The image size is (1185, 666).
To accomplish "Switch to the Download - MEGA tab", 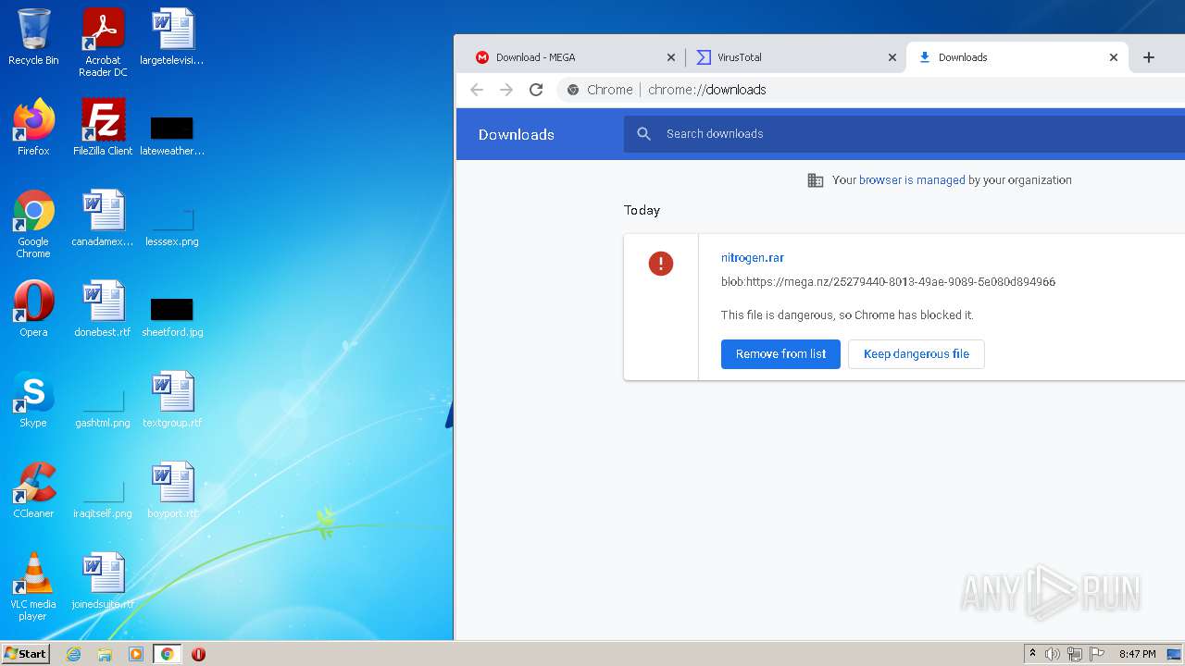I will click(x=575, y=57).
